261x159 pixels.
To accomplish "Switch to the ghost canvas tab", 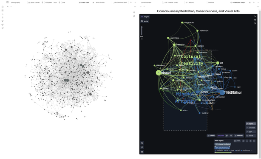I will [x=34, y=3].
